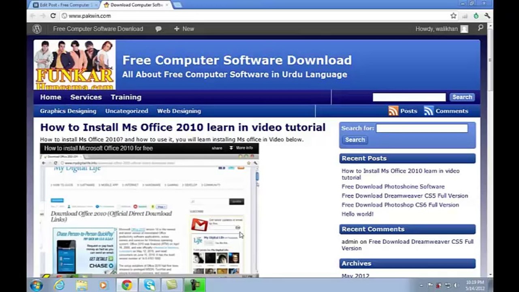Expand More info on embedded video

[241, 148]
